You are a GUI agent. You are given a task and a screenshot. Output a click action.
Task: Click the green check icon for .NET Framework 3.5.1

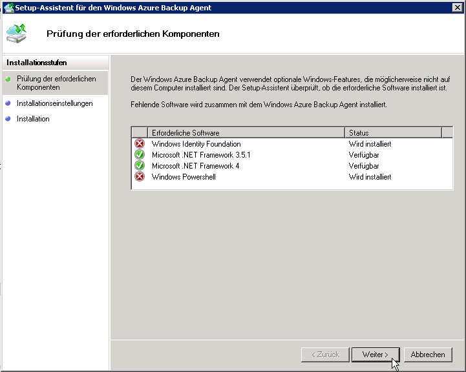pyautogui.click(x=140, y=155)
